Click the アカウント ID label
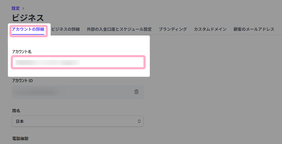 point(22,81)
